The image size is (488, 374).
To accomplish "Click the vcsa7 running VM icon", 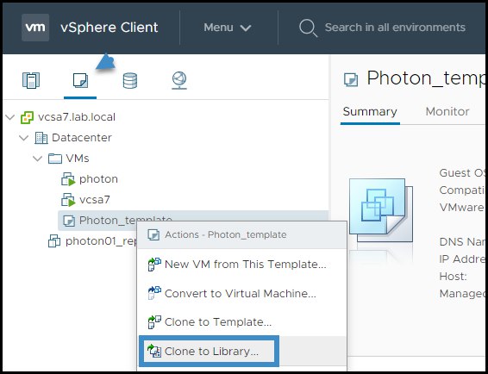I will click(68, 200).
